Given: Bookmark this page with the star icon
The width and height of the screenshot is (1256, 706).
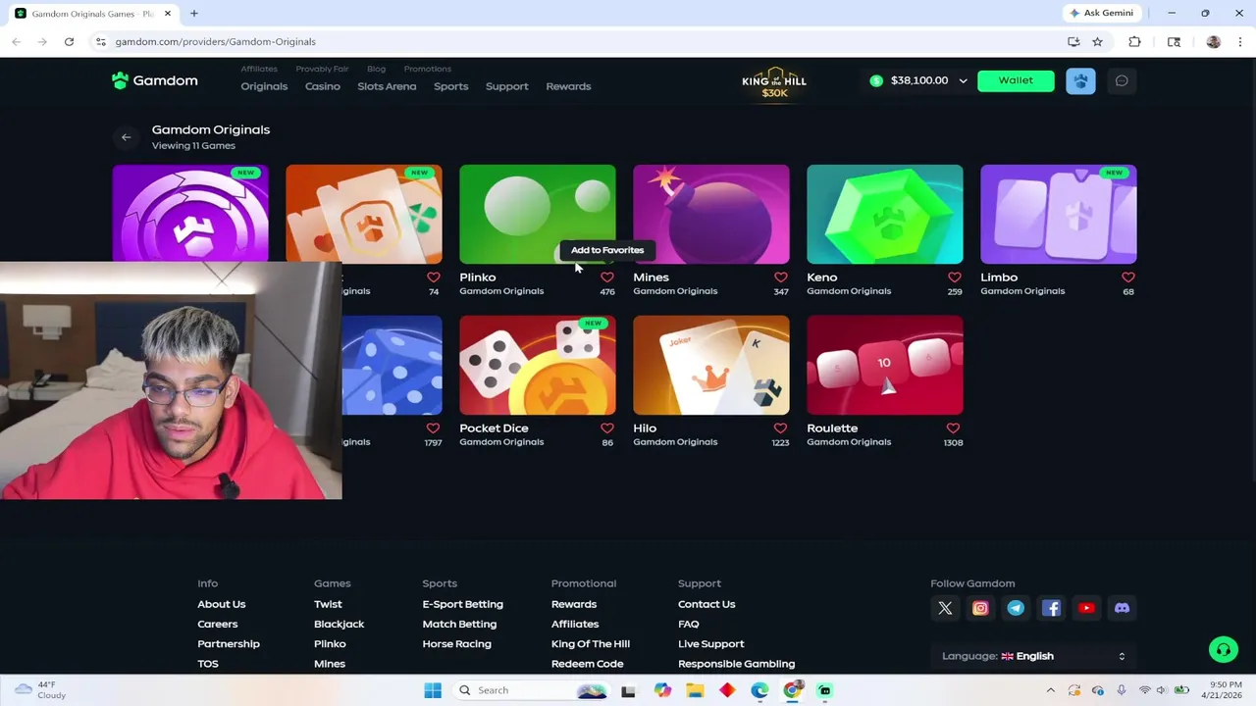Looking at the screenshot, I should coord(1097,42).
